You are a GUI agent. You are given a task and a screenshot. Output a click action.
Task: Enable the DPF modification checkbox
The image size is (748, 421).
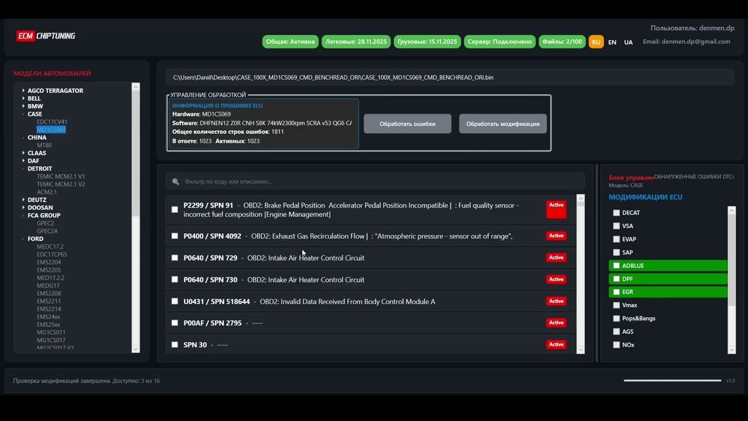tap(616, 279)
